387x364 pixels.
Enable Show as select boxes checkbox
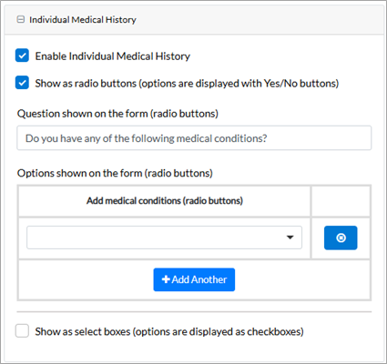point(22,331)
